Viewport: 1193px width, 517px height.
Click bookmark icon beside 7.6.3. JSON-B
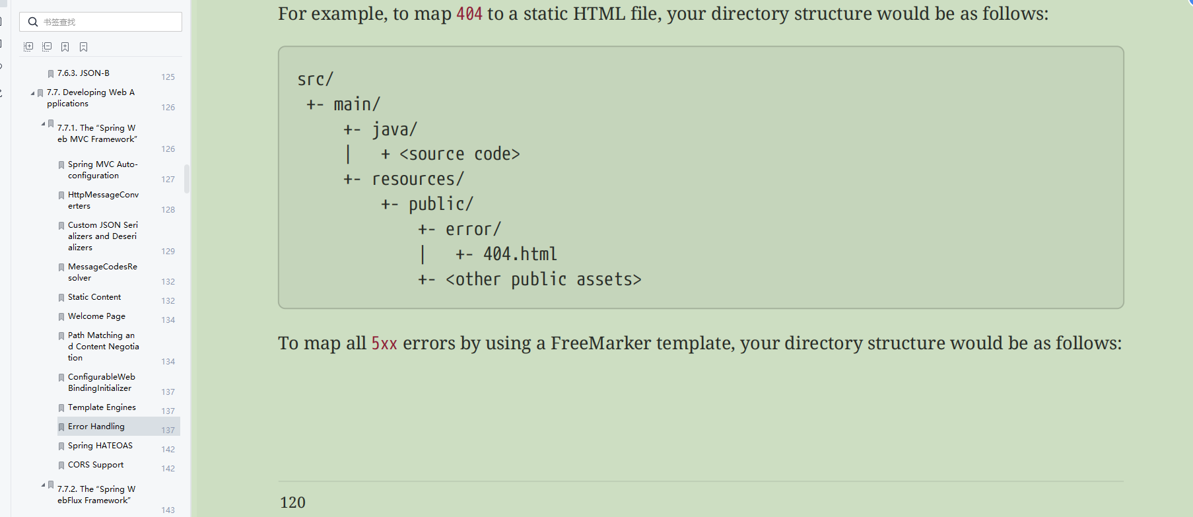click(51, 74)
